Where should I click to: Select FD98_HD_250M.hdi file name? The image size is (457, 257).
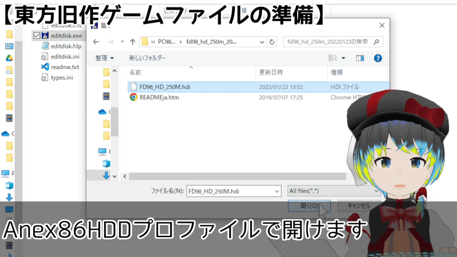pyautogui.click(x=165, y=87)
